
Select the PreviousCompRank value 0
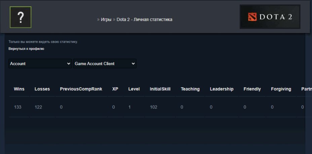click(61, 107)
